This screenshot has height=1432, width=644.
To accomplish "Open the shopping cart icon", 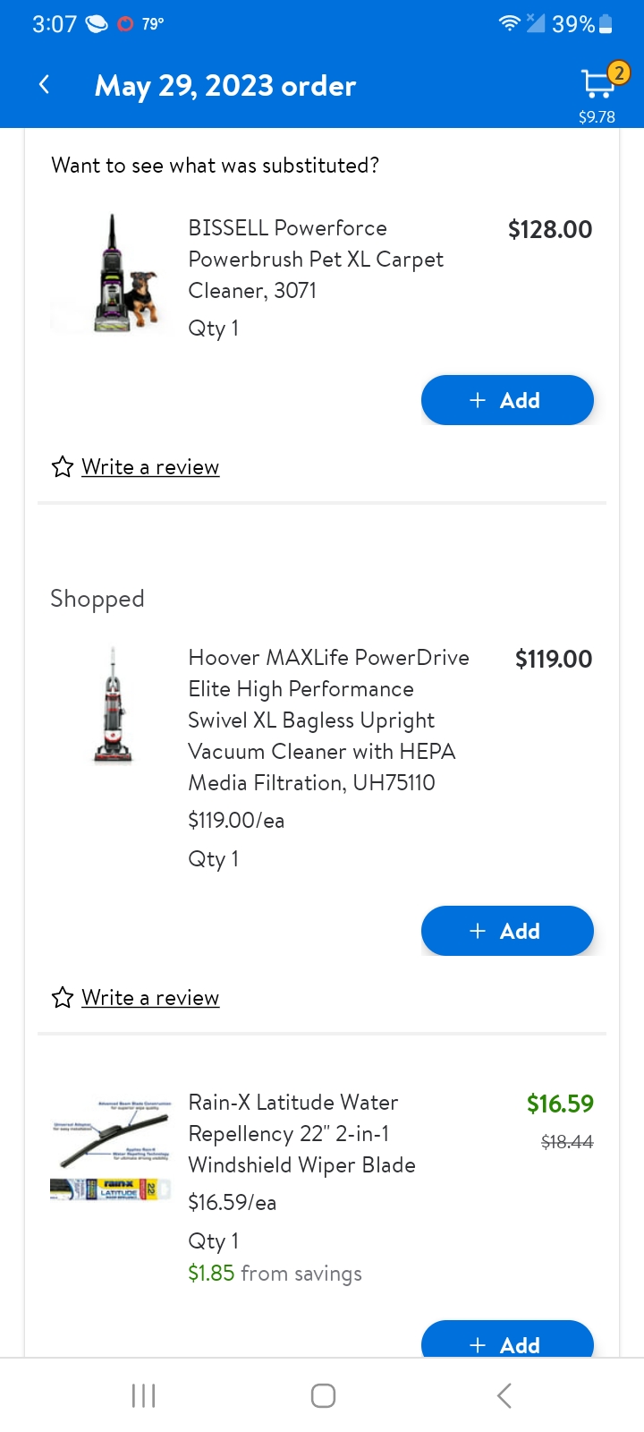I will pos(597,84).
